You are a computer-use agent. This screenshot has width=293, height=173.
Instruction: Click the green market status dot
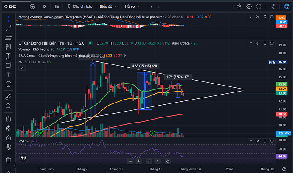[x=90, y=43]
